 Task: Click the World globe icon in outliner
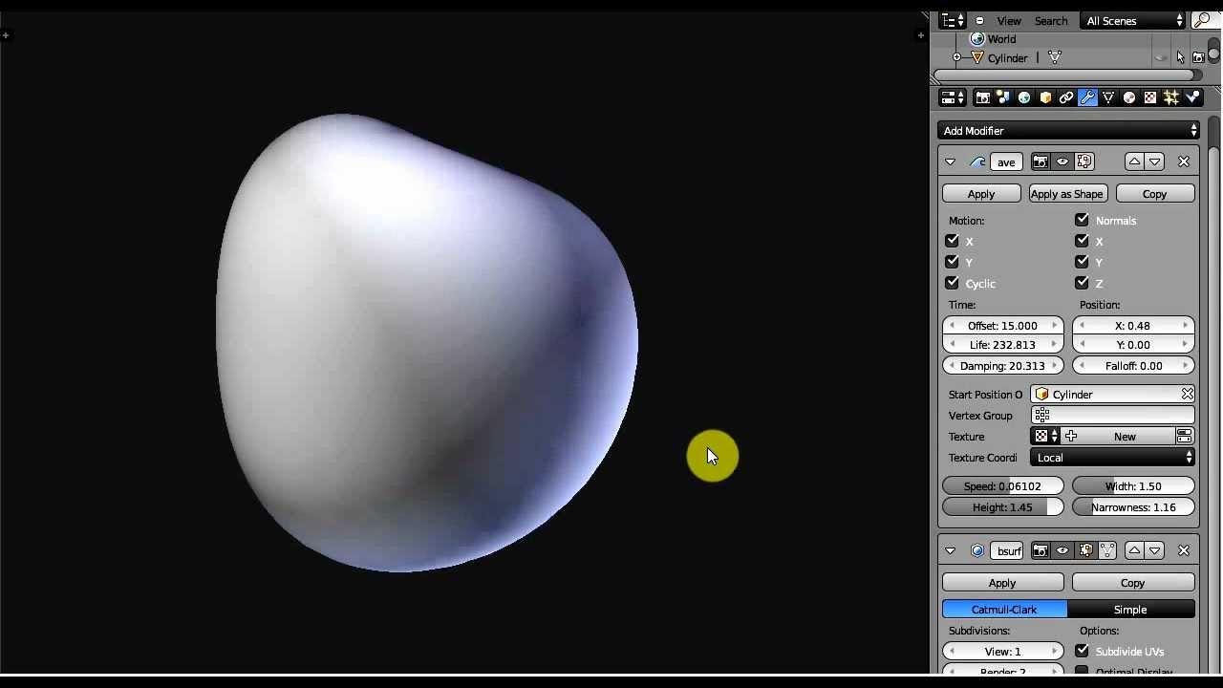click(977, 39)
